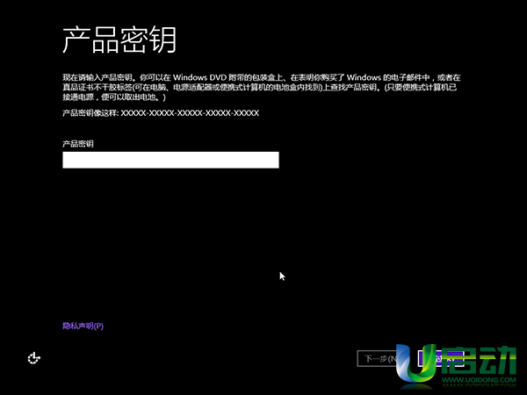Image resolution: width=527 pixels, height=395 pixels.
Task: Click the purple skip button
Action: [440, 358]
